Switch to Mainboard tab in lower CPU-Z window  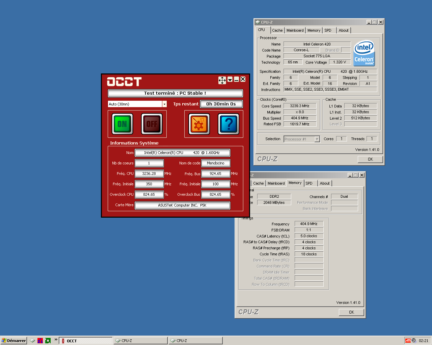click(276, 183)
